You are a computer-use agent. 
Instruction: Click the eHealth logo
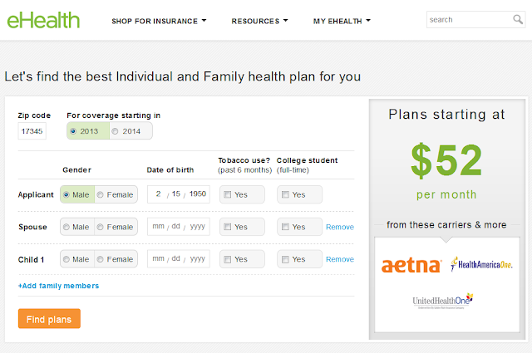[43, 20]
